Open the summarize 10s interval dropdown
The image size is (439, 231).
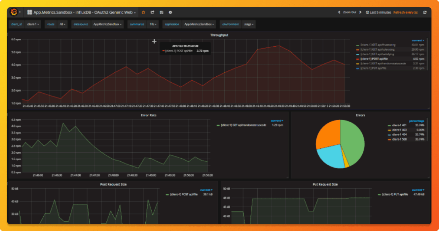pos(153,24)
